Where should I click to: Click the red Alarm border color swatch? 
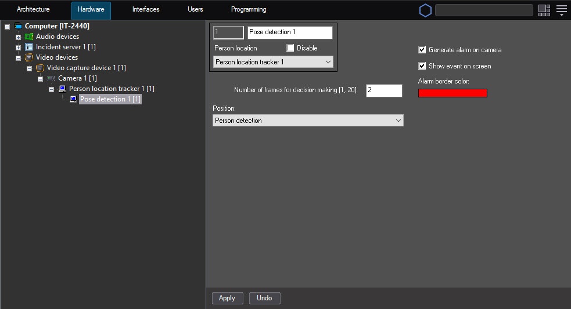(453, 93)
